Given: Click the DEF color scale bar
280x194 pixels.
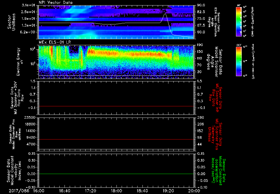Looking at the screenshot, I should (239, 61).
